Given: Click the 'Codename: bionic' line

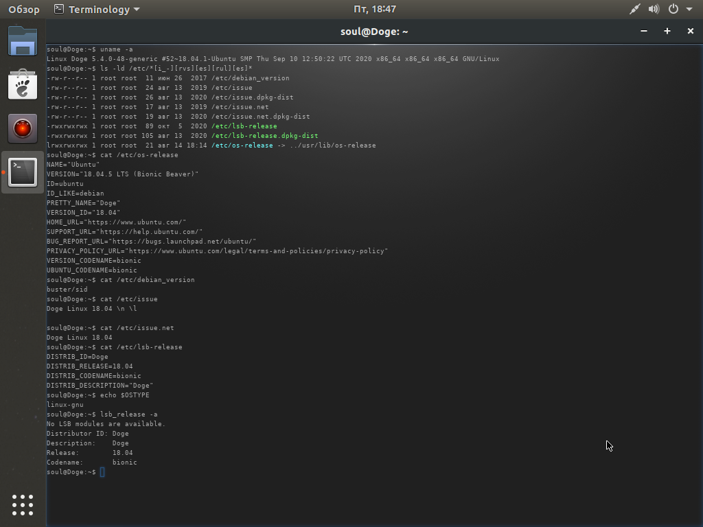Looking at the screenshot, I should pos(92,462).
